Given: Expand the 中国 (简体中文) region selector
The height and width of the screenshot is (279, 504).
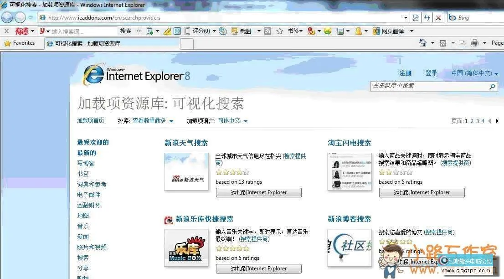Looking at the screenshot, I should [474, 73].
